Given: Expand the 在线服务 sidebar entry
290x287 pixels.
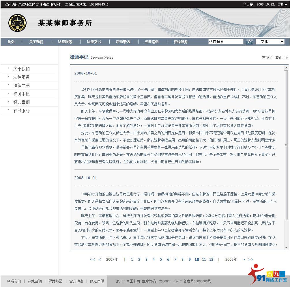Looking at the screenshot, I should 21,110.
